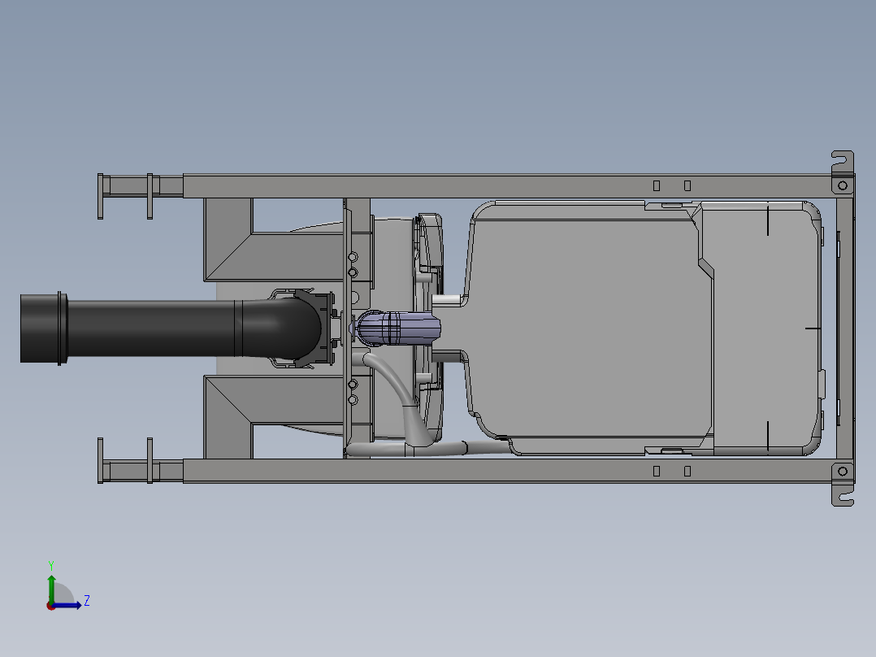The image size is (876, 657).
Task: Click the green Y axis of the triad
Action: (51, 589)
